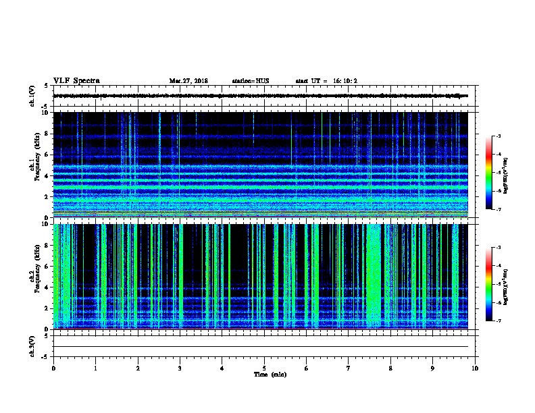Click the '-3' label on ch.1 color bar

click(499, 136)
